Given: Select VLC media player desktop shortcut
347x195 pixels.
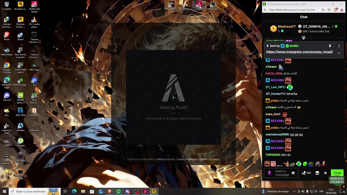Looking at the screenshot, I should [x=34, y=22].
